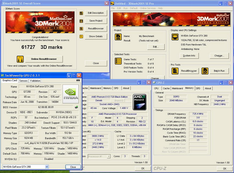
Task: Click the Close button in GPU-Z
Action: (x=73, y=167)
